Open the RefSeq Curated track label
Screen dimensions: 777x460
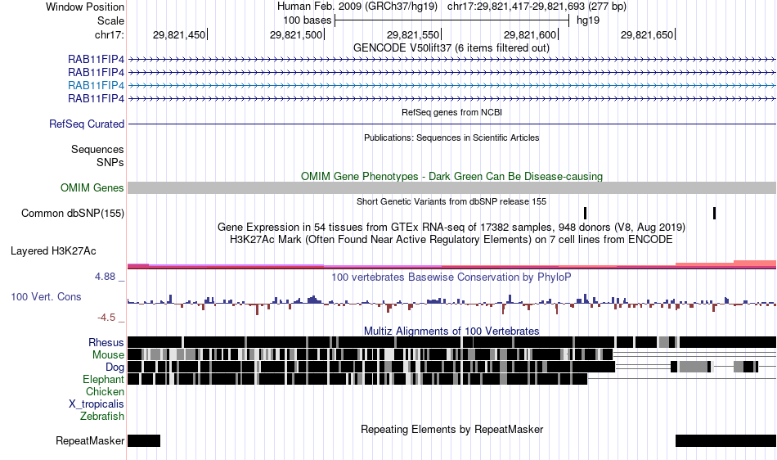click(x=87, y=124)
